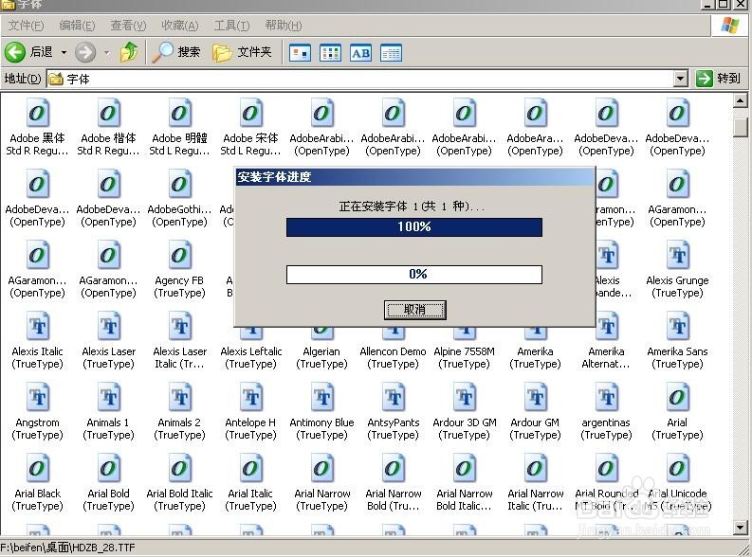Open the Back button history dropdown arrow
This screenshot has width=752, height=557.
tap(64, 52)
